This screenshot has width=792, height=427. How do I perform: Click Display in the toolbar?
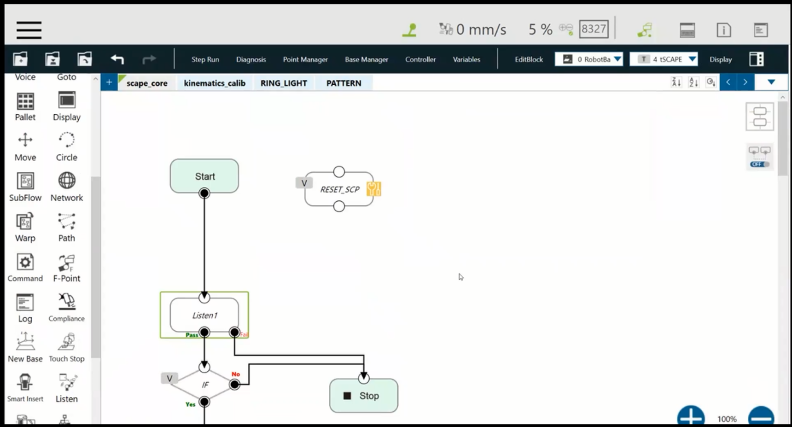coord(721,59)
